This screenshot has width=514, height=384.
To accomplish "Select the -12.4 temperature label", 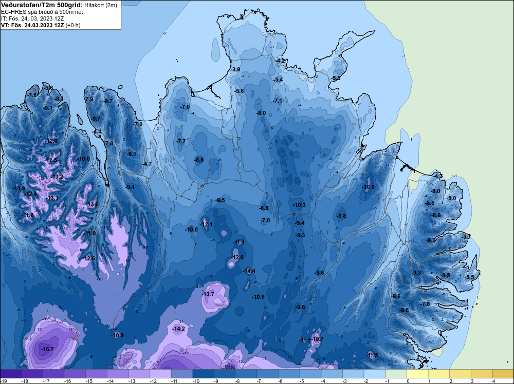I will [30, 194].
